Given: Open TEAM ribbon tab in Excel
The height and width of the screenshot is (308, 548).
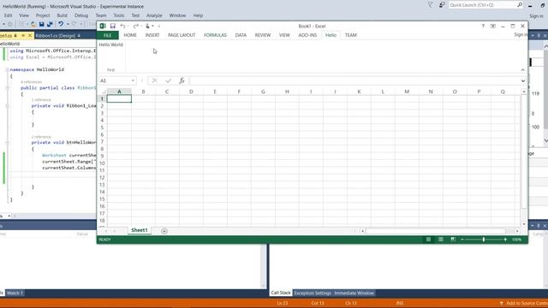Looking at the screenshot, I should 350,35.
